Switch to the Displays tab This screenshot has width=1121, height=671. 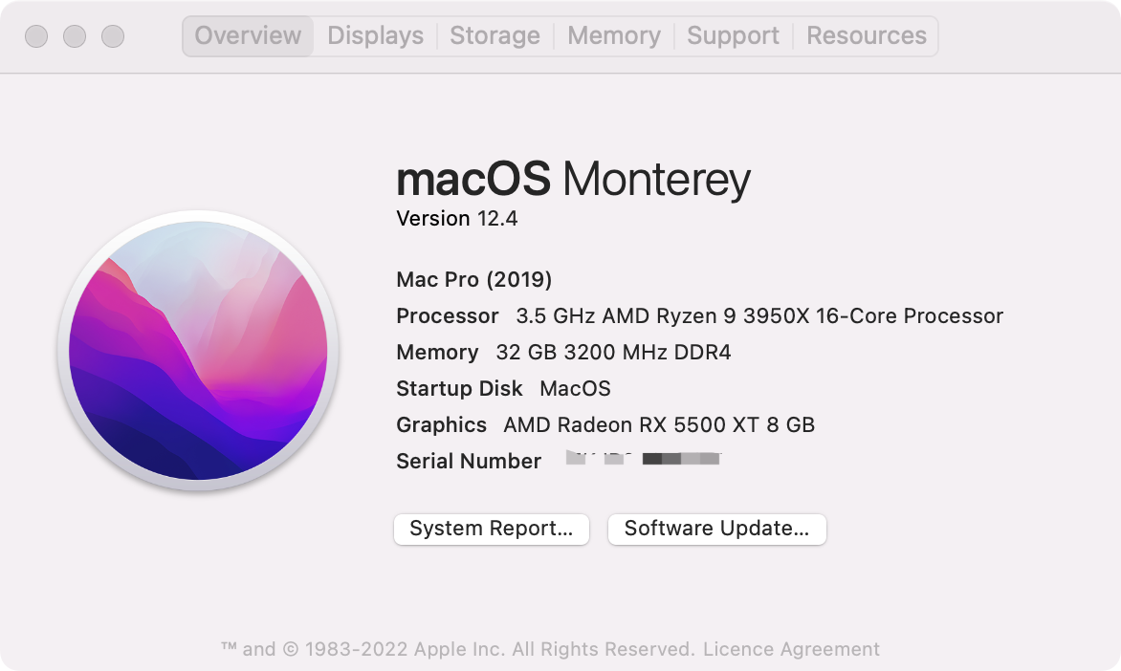pos(375,36)
